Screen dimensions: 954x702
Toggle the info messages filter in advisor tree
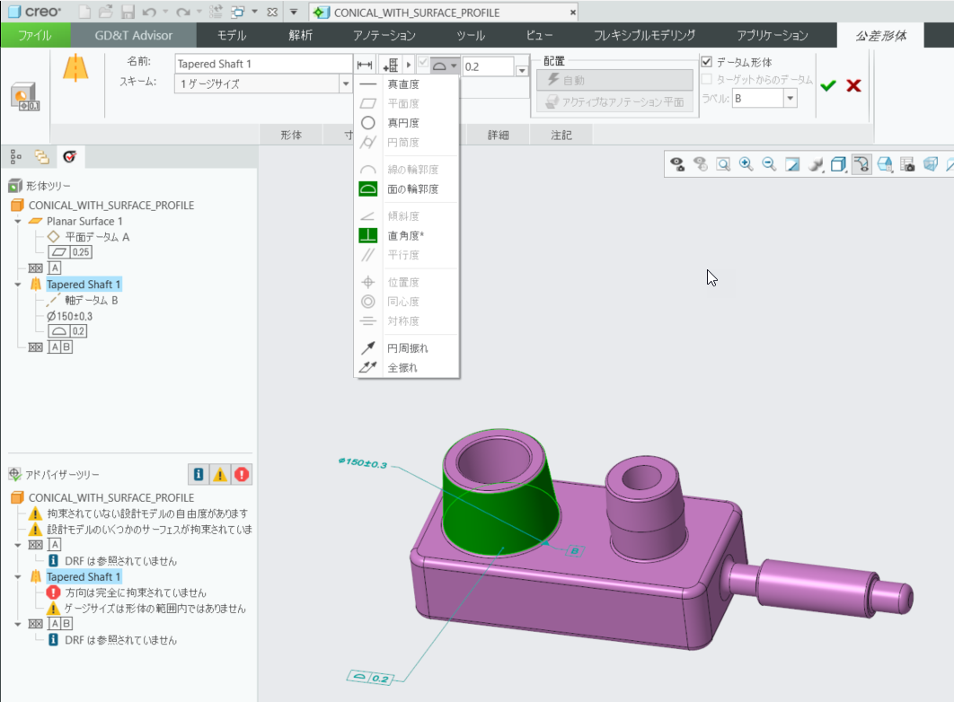[x=199, y=474]
